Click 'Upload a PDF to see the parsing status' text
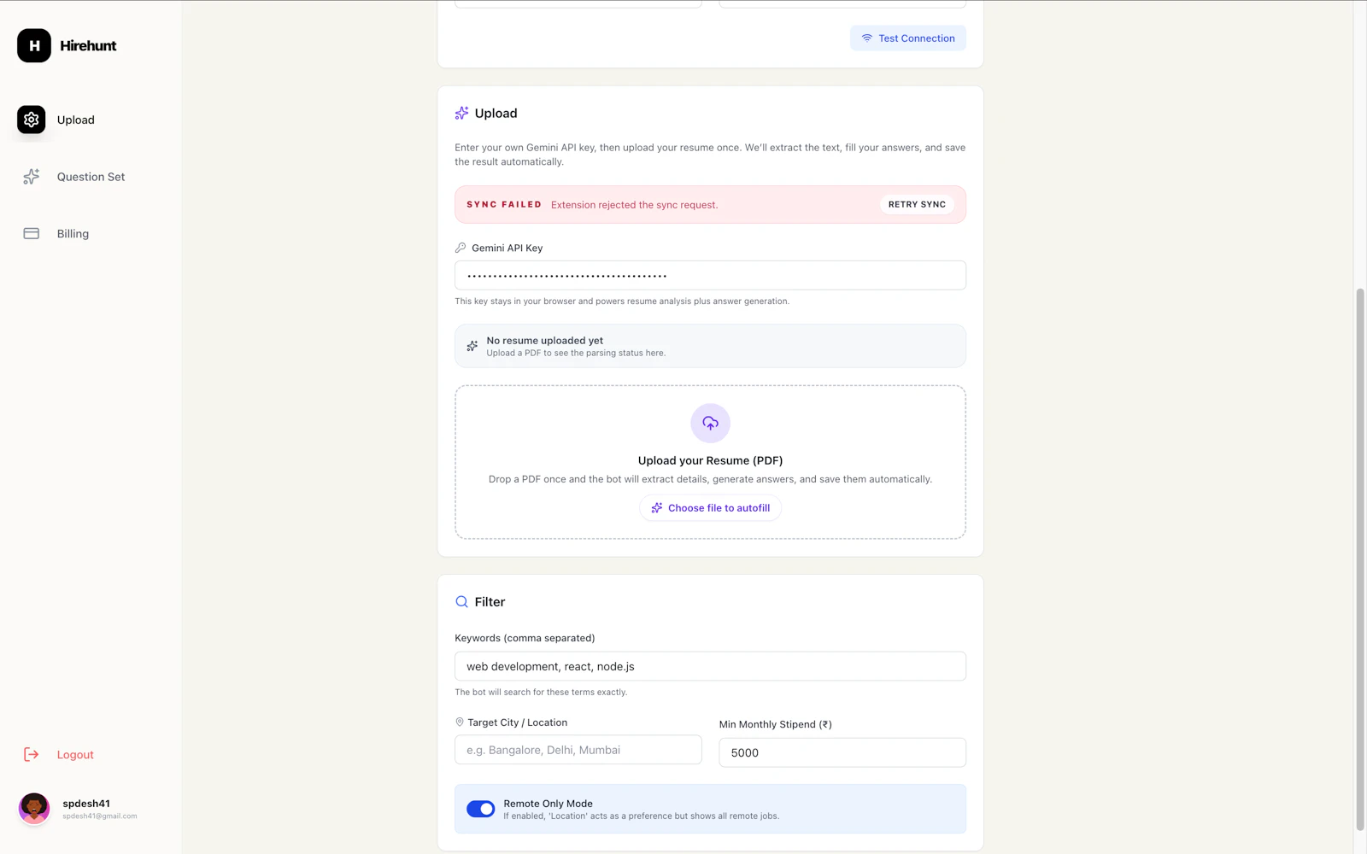Viewport: 1367px width, 854px height. (576, 353)
